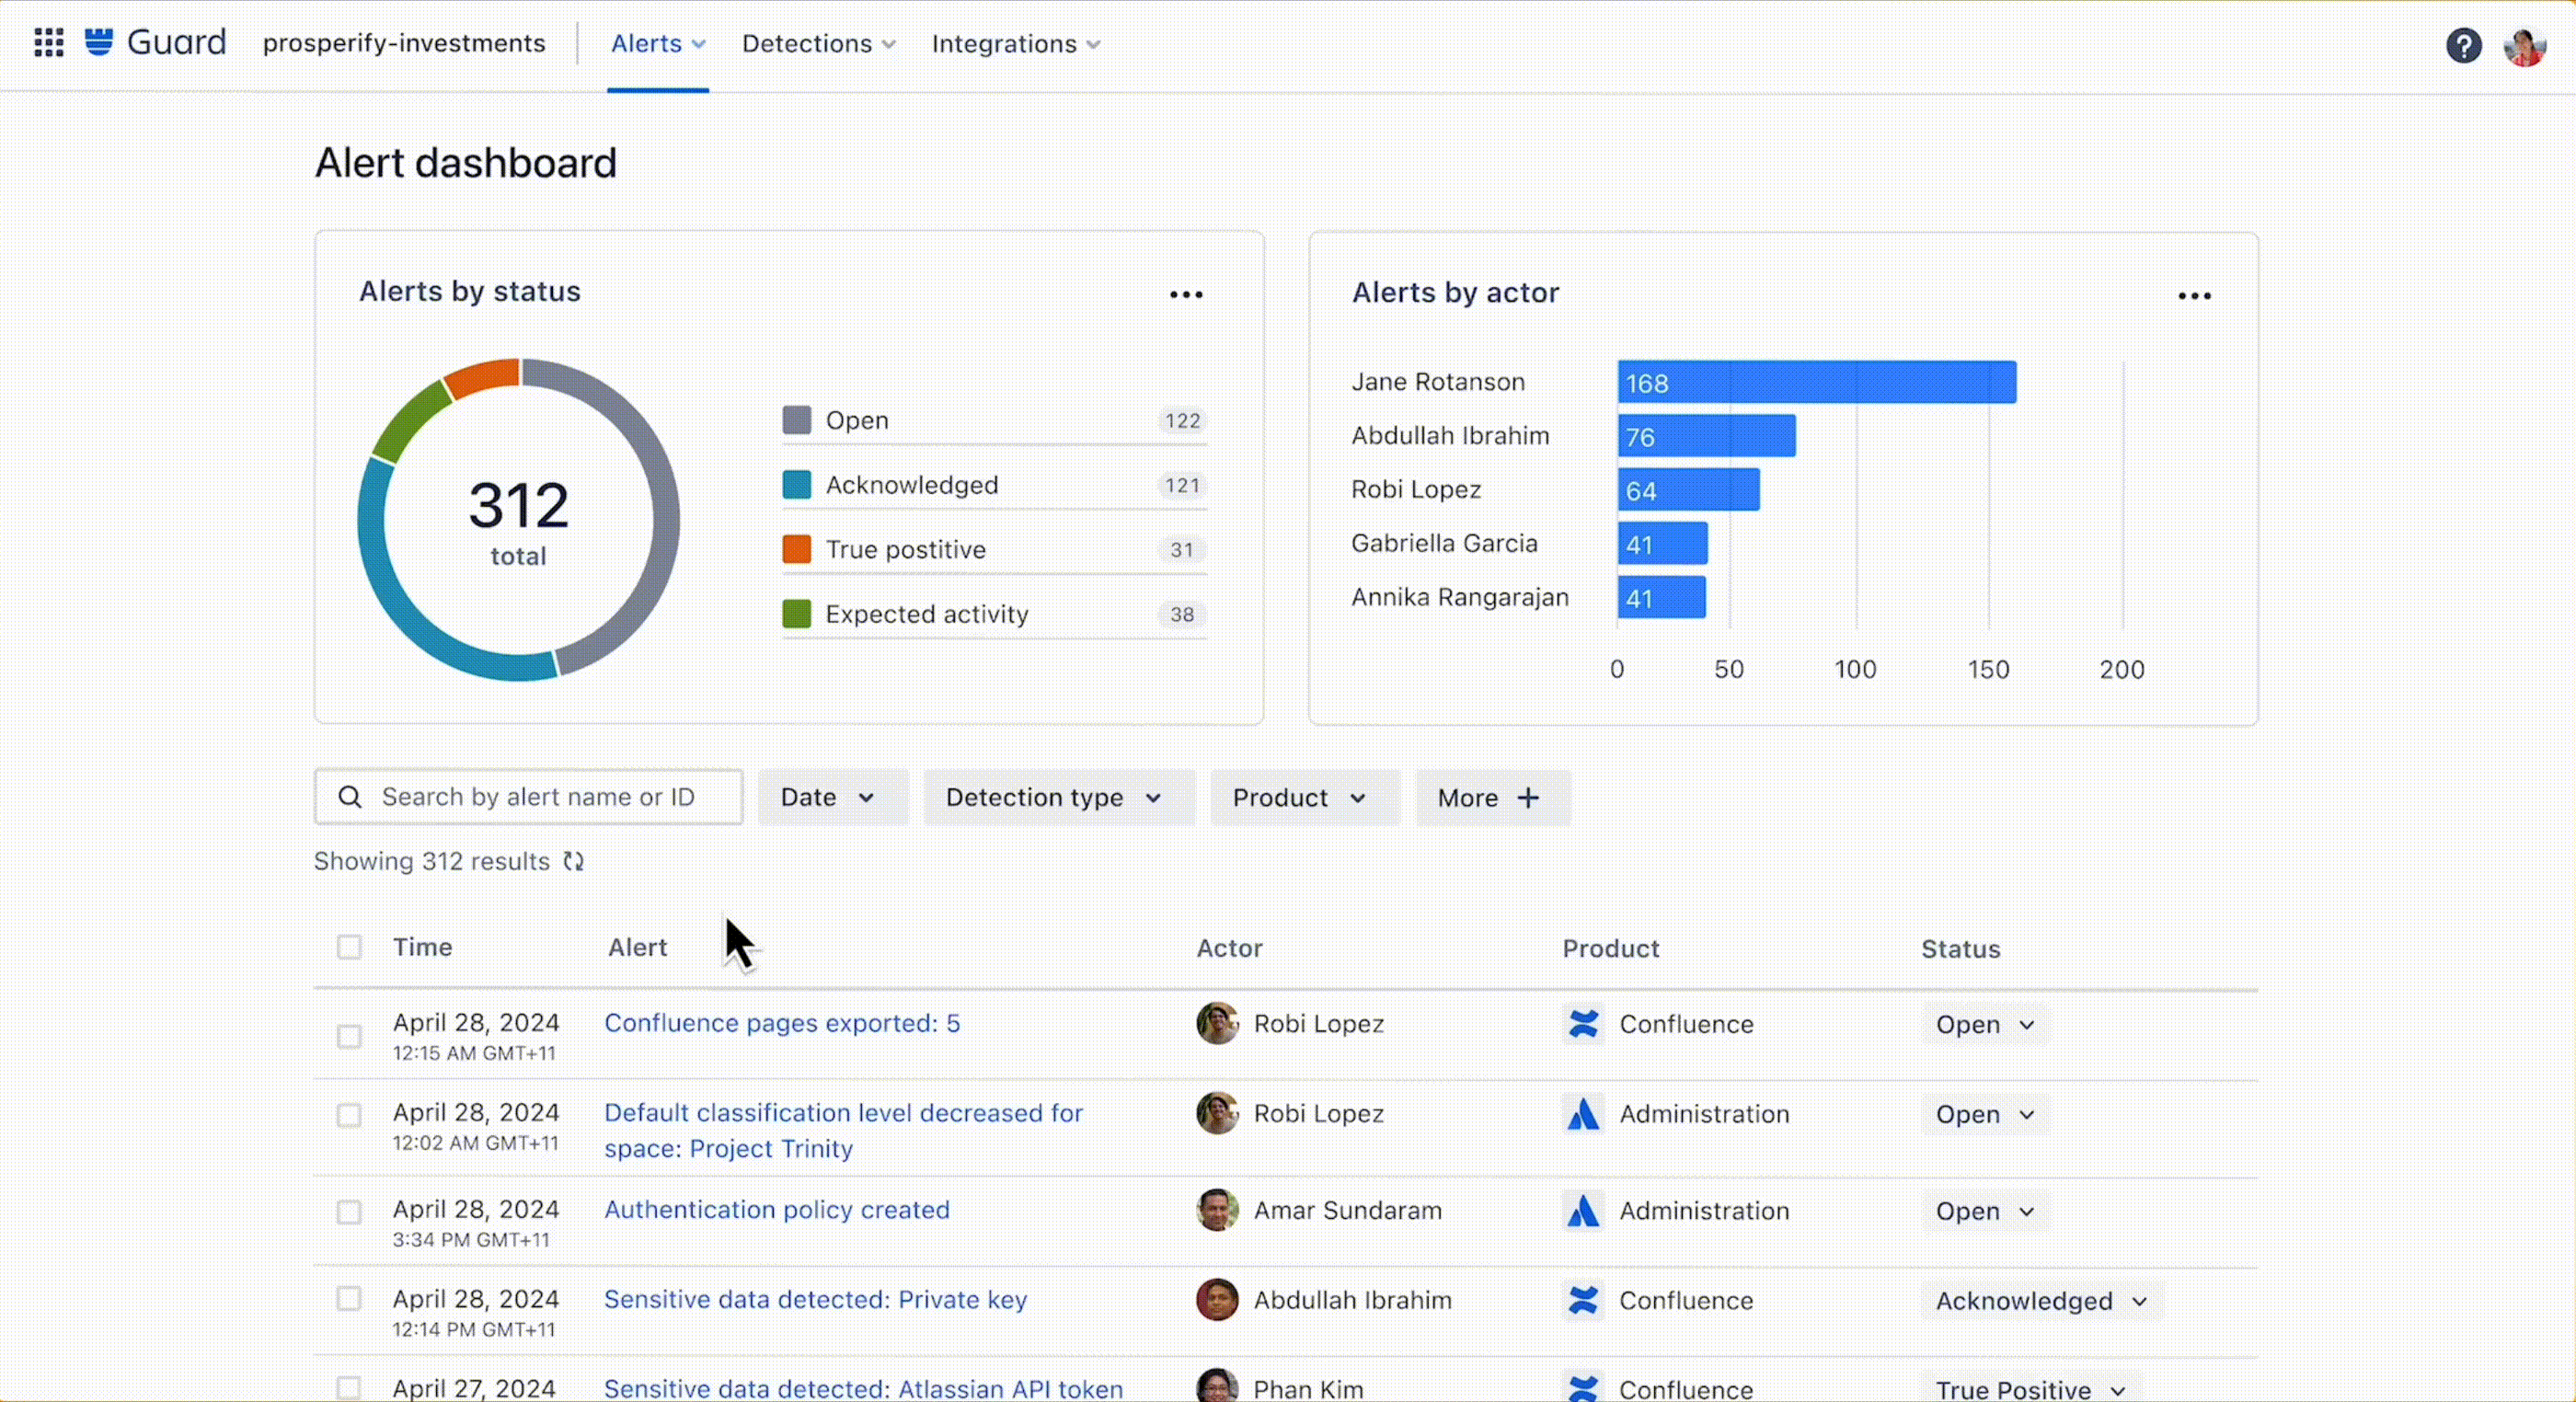
Task: Open the help icon in the top bar
Action: (x=2463, y=45)
